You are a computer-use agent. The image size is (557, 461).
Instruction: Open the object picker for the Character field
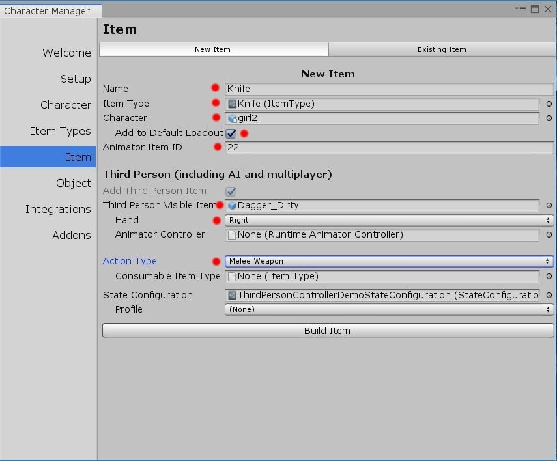(549, 119)
